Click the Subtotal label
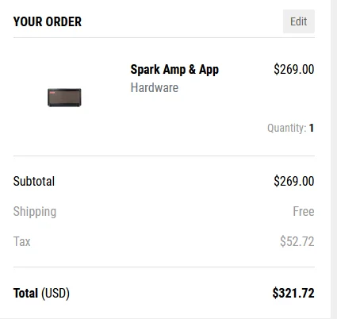The height and width of the screenshot is (319, 337). 34,182
